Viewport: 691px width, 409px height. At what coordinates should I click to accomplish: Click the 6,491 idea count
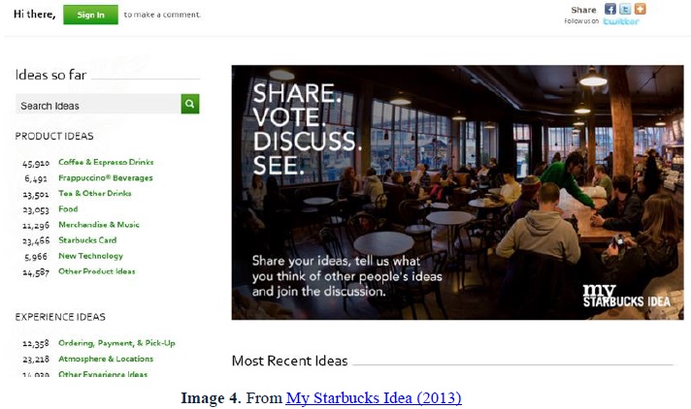click(x=36, y=178)
